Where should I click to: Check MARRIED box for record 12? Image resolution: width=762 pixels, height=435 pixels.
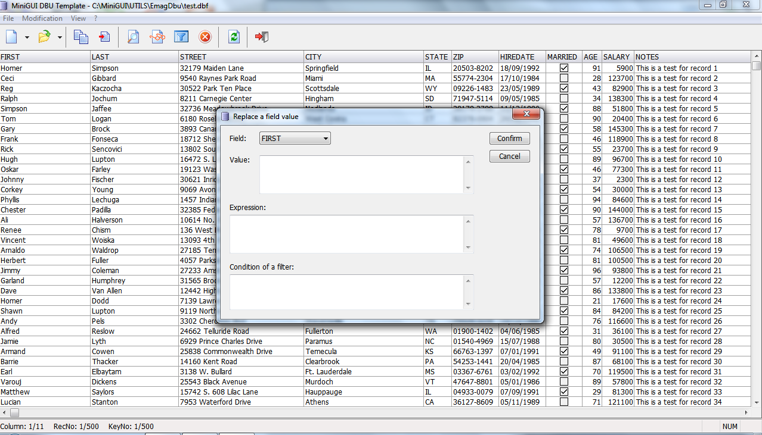[x=564, y=180]
